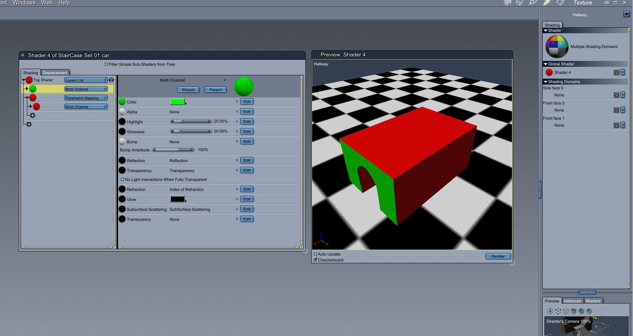633x336 pixels.
Task: Open the Storyboard room pencil icon
Action: coord(533,3)
